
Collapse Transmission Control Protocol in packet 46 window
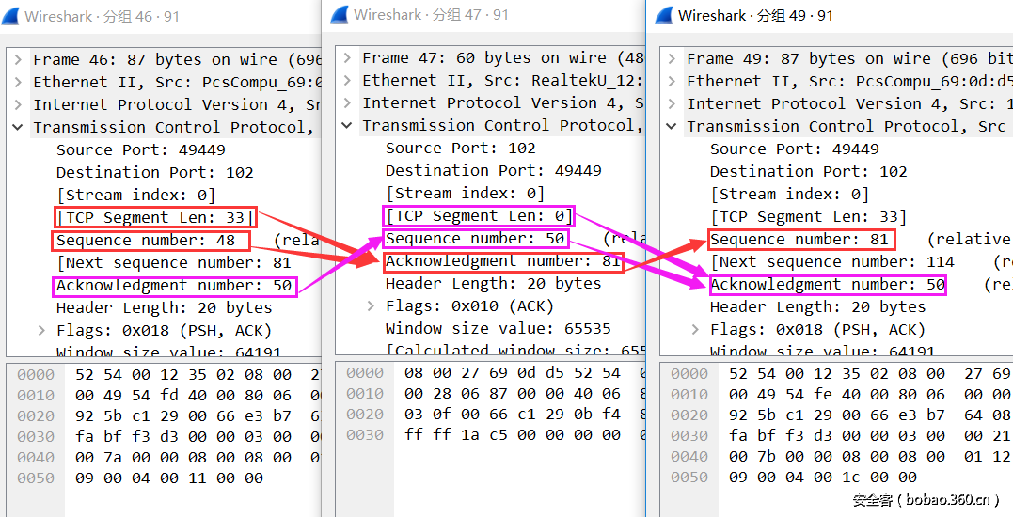[18, 128]
